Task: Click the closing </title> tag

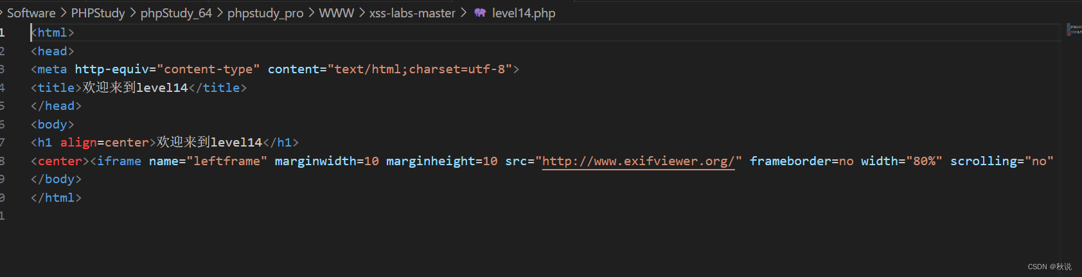Action: tap(218, 88)
